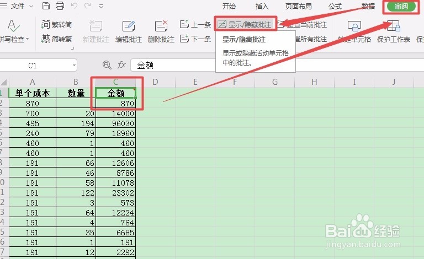Expand the Name Box dropdown arrow
Viewport: 424px width, 259px height.
click(74, 66)
